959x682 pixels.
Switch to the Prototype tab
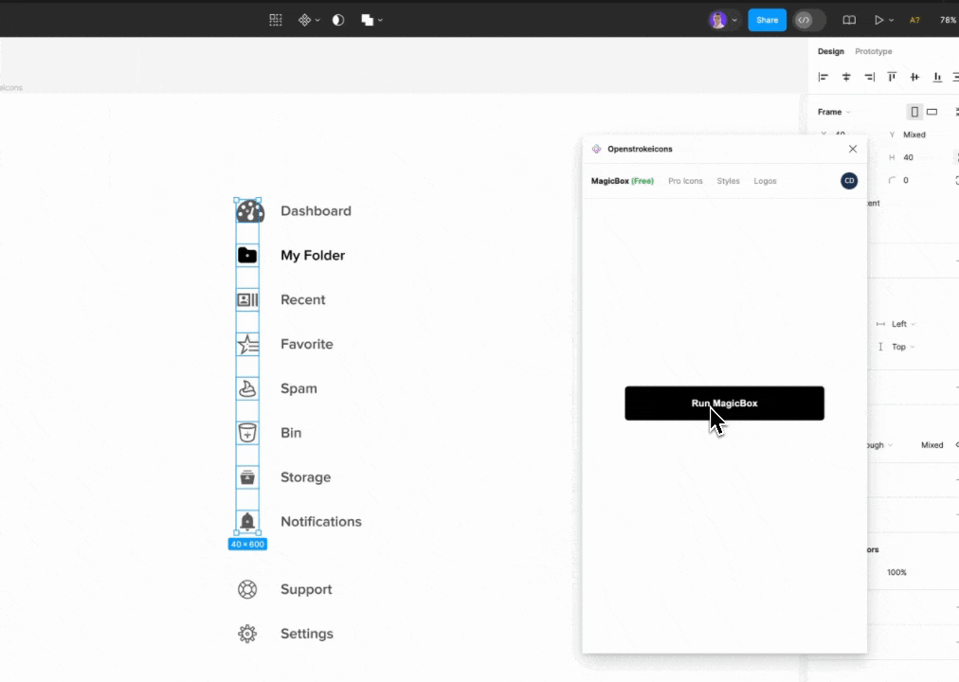click(x=876, y=51)
